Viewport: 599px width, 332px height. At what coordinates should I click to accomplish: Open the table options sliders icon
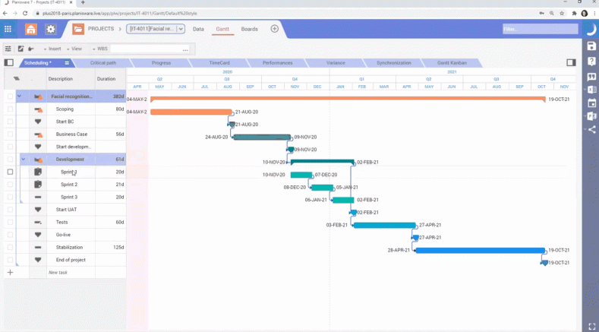click(8, 49)
